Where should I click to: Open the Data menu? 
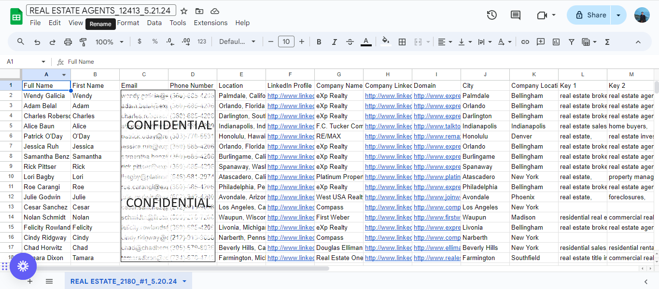(x=154, y=23)
